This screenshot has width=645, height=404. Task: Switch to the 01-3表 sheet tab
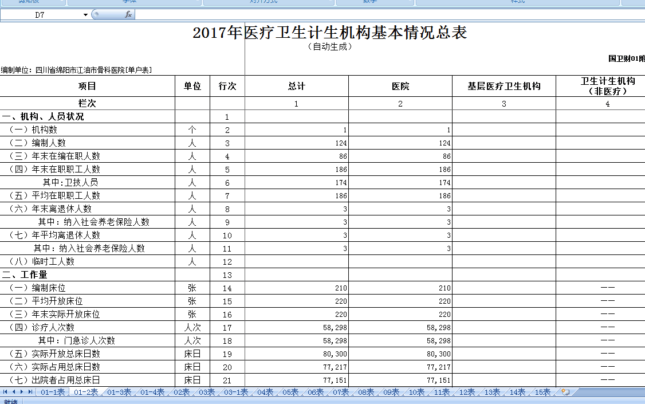click(x=119, y=392)
